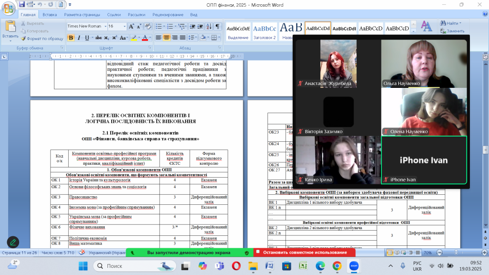Toggle subscript formatting

pyautogui.click(x=106, y=38)
